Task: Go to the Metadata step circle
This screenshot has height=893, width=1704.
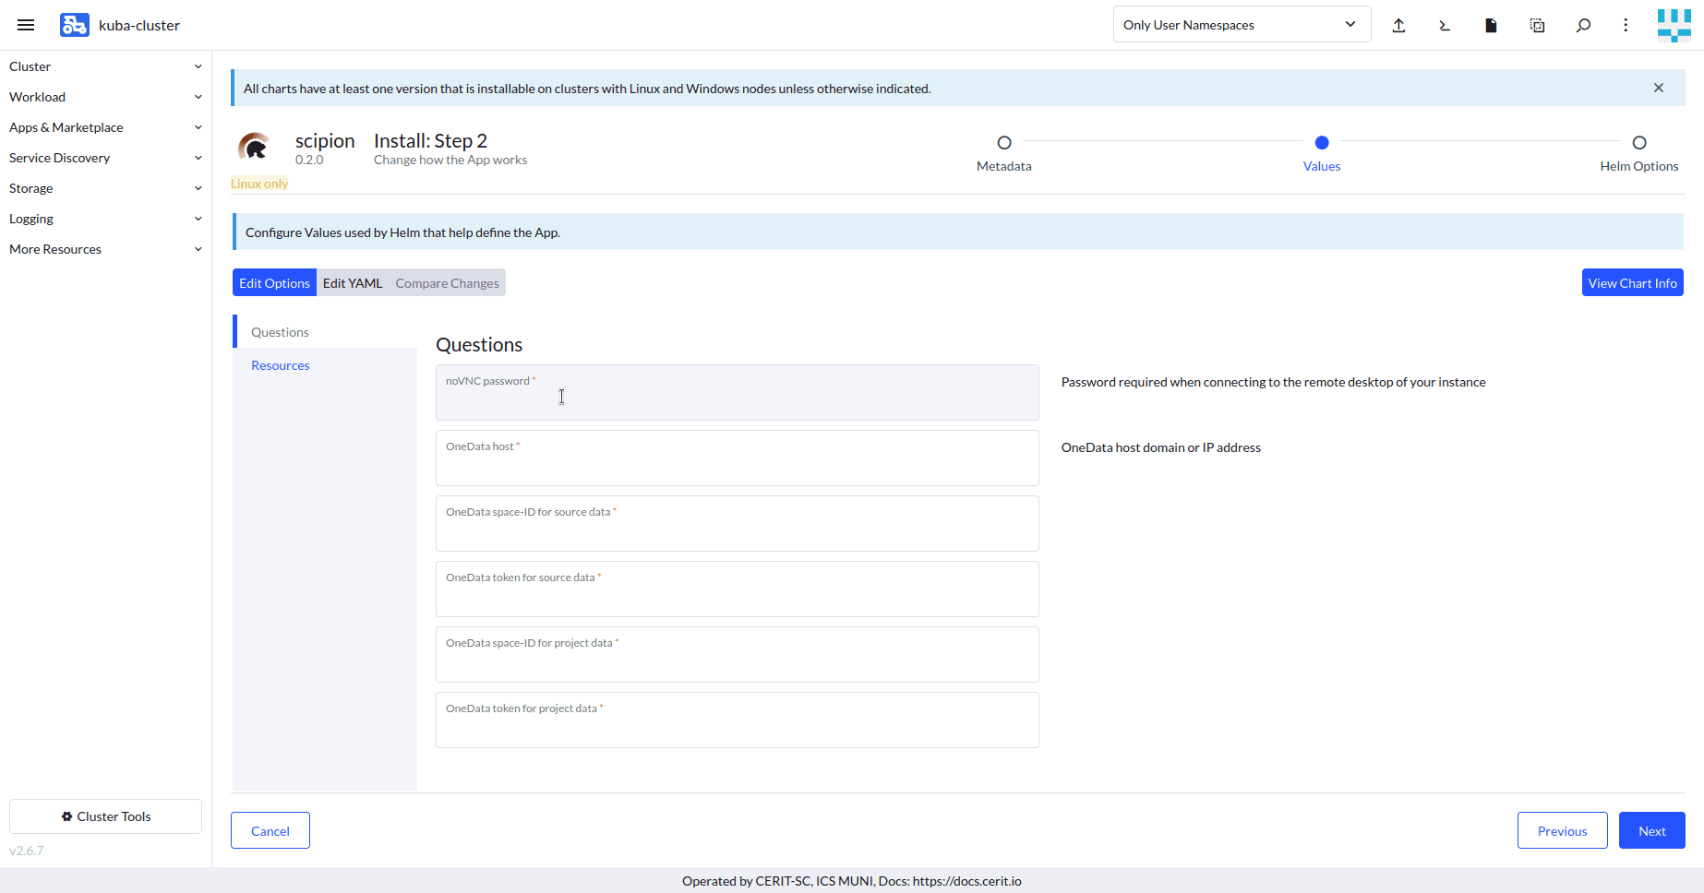Action: [1004, 143]
